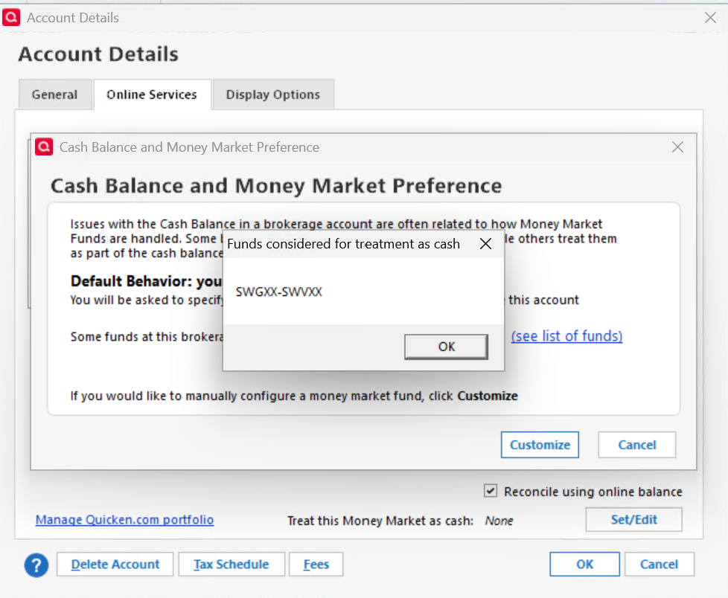Click the Customize button
The height and width of the screenshot is (598, 728).
click(540, 445)
